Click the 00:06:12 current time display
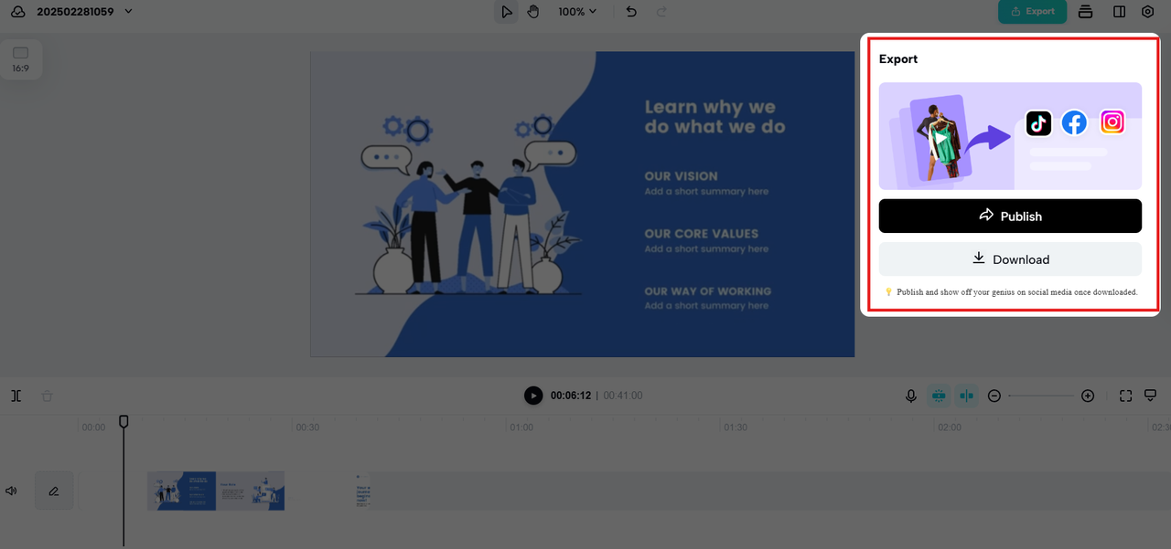The image size is (1171, 549). pos(571,396)
